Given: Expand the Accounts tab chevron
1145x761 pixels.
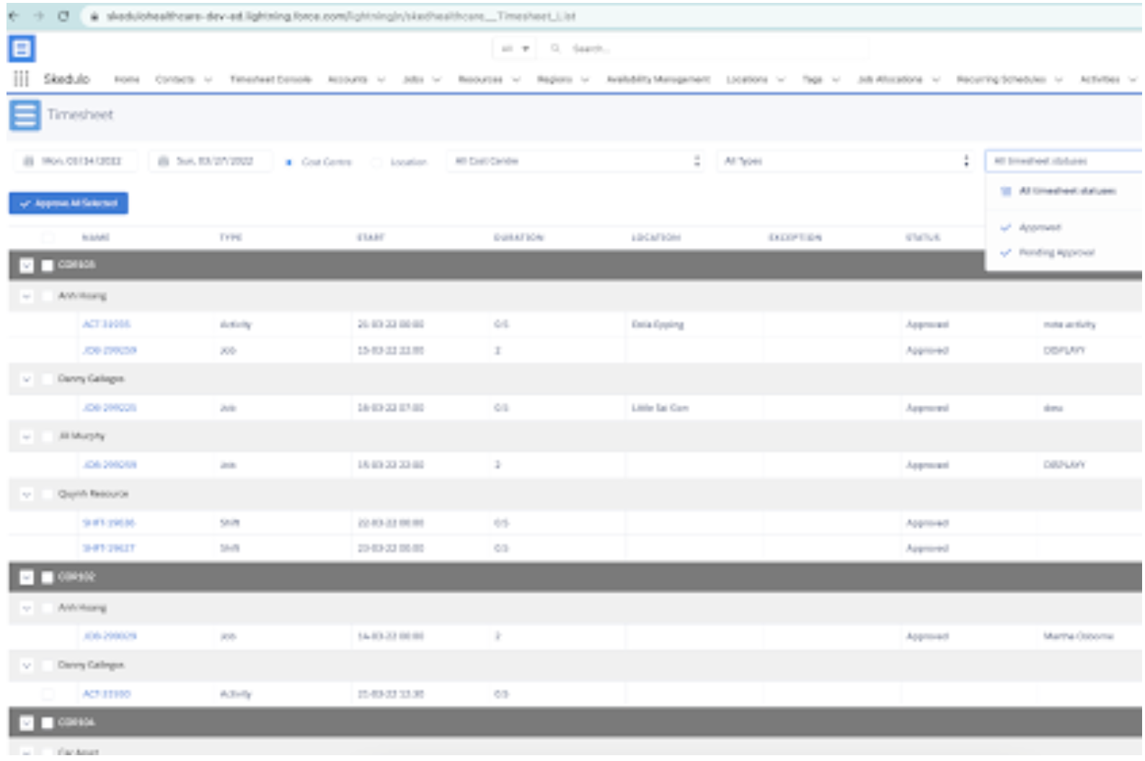Looking at the screenshot, I should click(x=381, y=79).
